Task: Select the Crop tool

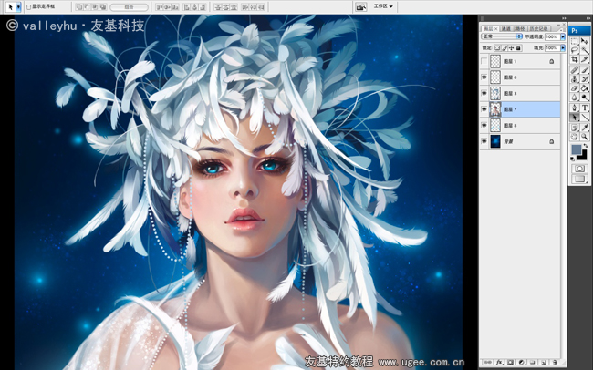Action: (575, 60)
